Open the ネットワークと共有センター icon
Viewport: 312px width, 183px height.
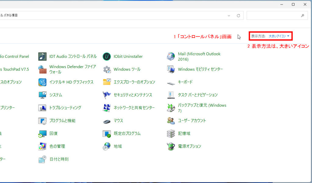[x=107, y=108]
